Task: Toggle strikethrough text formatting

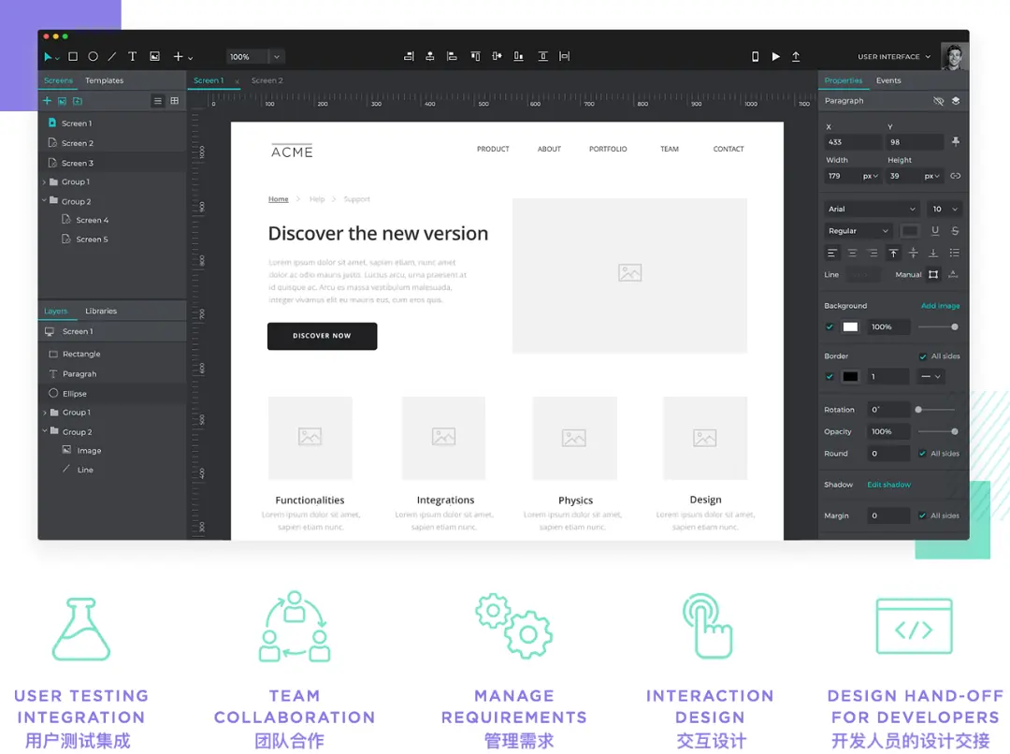Action: 955,231
